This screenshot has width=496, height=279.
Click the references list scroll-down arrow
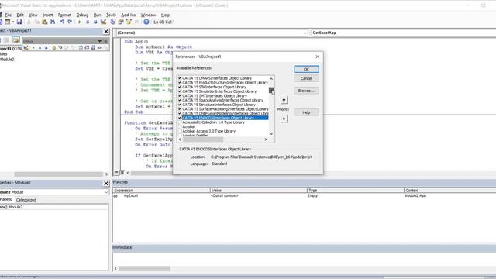point(271,134)
